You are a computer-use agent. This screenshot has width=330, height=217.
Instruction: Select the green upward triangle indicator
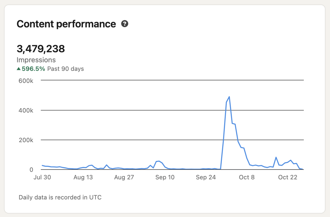pyautogui.click(x=19, y=68)
